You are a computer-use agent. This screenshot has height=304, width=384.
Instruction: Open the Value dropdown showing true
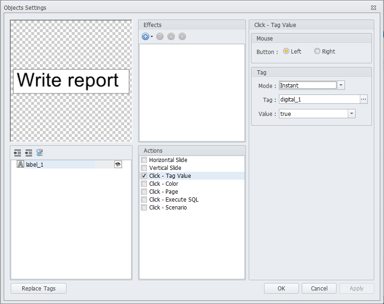click(351, 114)
